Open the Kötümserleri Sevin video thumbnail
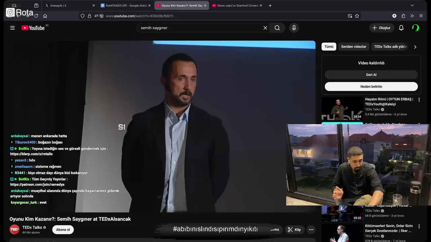The height and width of the screenshot is (242, 431). click(x=342, y=233)
